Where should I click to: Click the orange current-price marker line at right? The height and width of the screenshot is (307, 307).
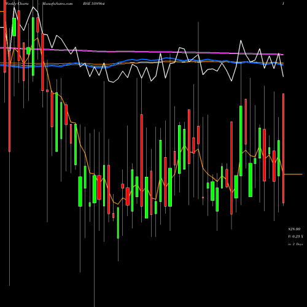293,174
